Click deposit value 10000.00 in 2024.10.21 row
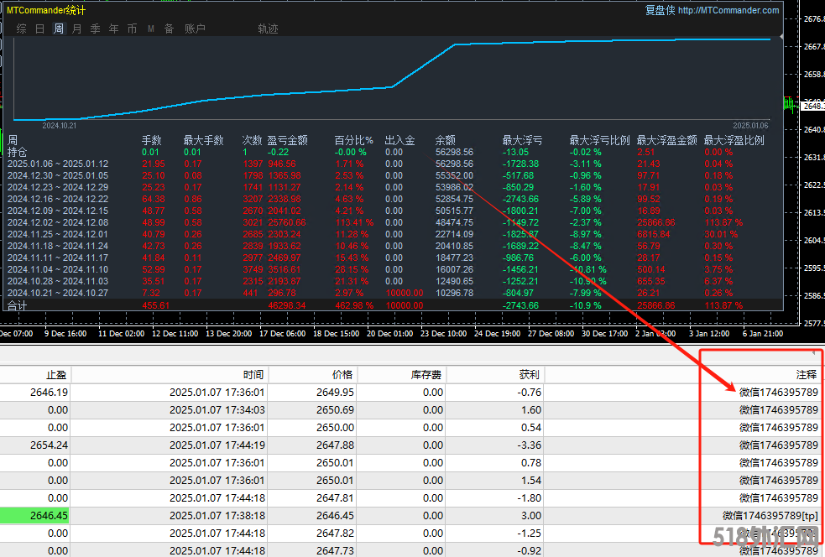 click(x=405, y=293)
